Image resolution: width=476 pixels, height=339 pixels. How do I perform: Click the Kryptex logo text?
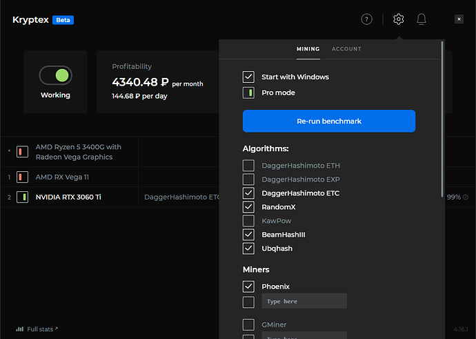pos(30,20)
